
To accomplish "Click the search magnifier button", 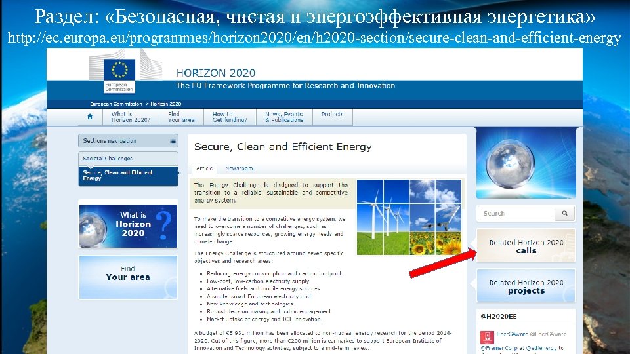I will pos(564,213).
